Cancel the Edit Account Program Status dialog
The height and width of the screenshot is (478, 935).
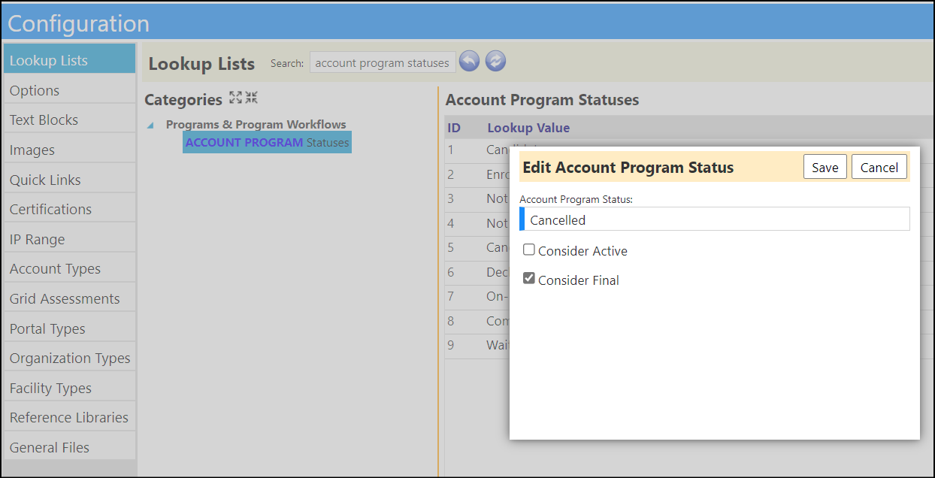[x=879, y=167]
